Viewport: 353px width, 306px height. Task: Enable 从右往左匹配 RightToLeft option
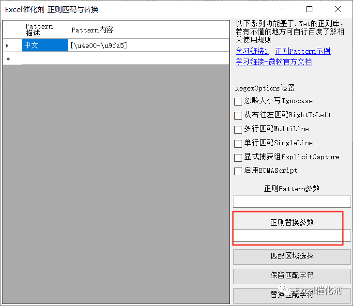click(238, 115)
